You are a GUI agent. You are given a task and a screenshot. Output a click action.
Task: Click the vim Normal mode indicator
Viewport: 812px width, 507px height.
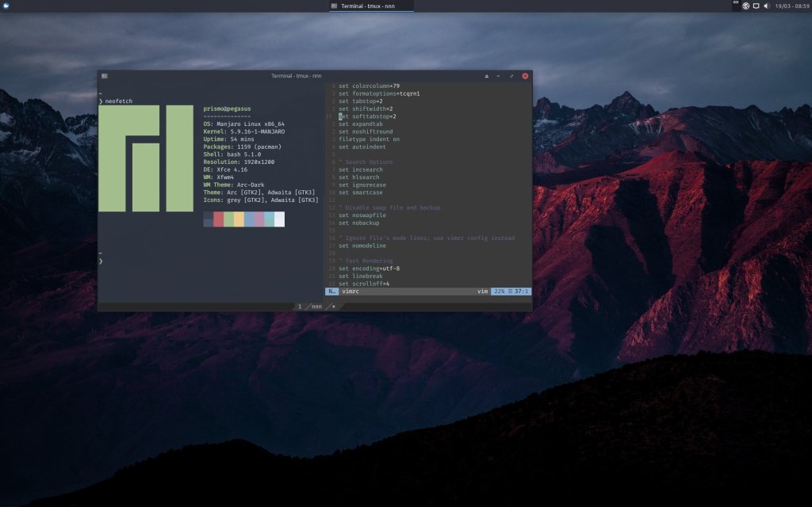click(331, 292)
